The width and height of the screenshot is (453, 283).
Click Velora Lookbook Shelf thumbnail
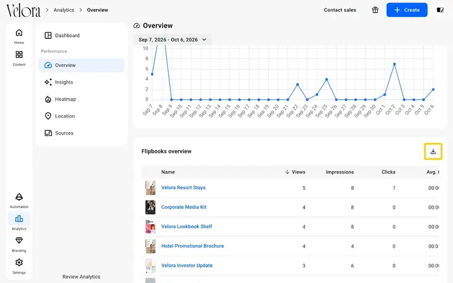pyautogui.click(x=150, y=226)
